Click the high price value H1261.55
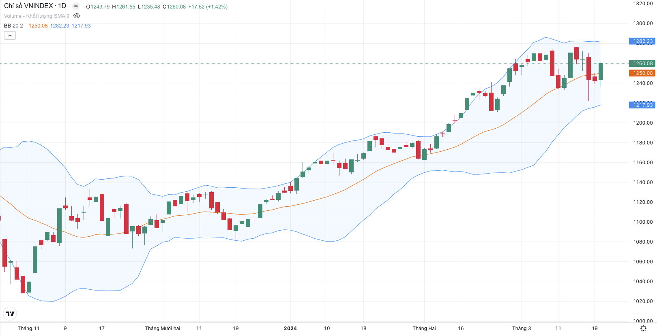Image resolution: width=657 pixels, height=335 pixels. 124,7
